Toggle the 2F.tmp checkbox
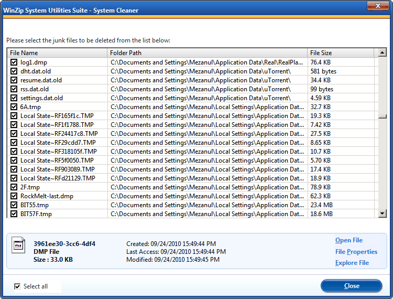393x299 pixels. 14,187
